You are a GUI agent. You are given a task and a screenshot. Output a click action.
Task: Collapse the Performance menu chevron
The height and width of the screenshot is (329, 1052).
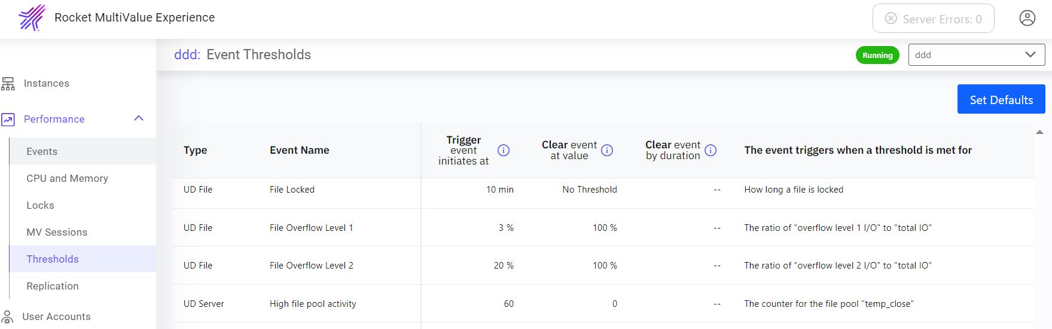tap(139, 118)
